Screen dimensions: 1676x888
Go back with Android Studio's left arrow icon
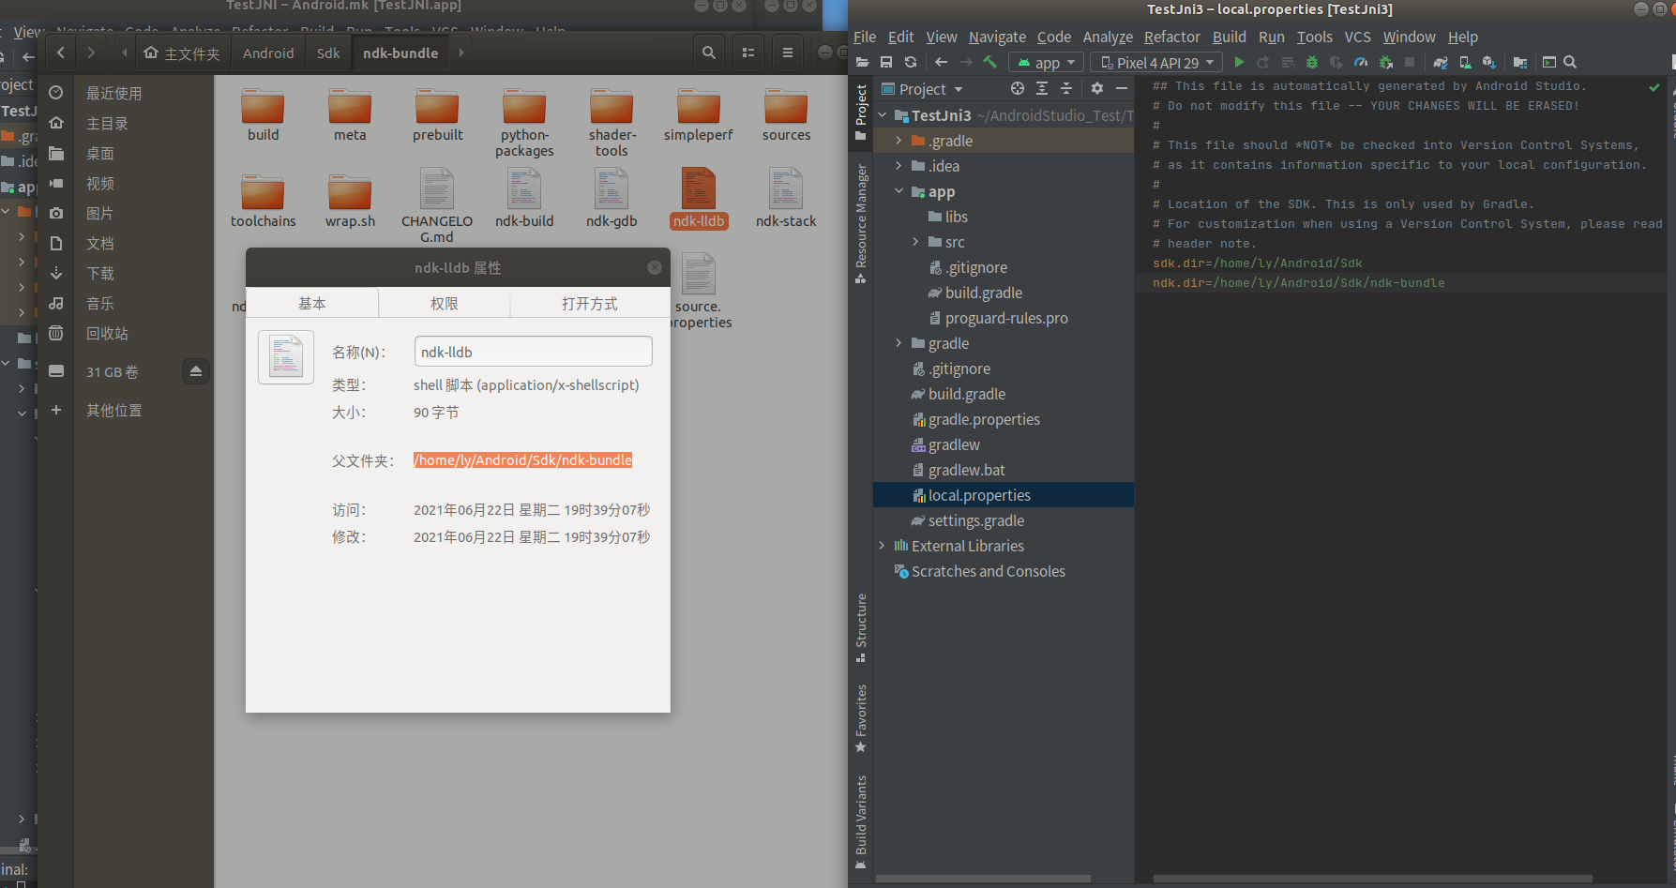point(941,62)
